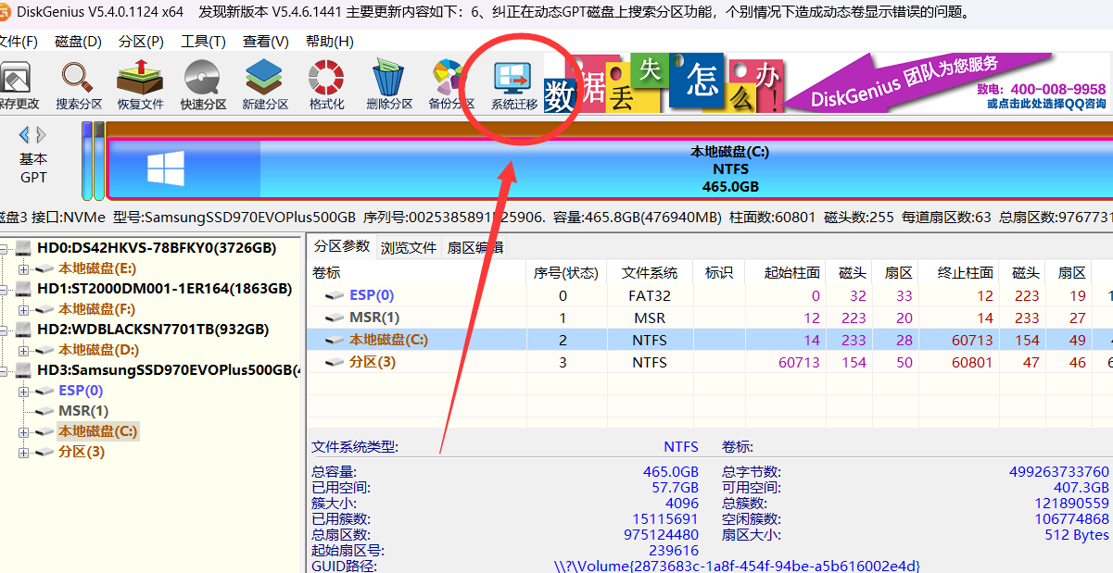The height and width of the screenshot is (573, 1113).
Task: Click the disk icon beside HD2:WDBLACKSN7701TB
Action: click(x=24, y=330)
